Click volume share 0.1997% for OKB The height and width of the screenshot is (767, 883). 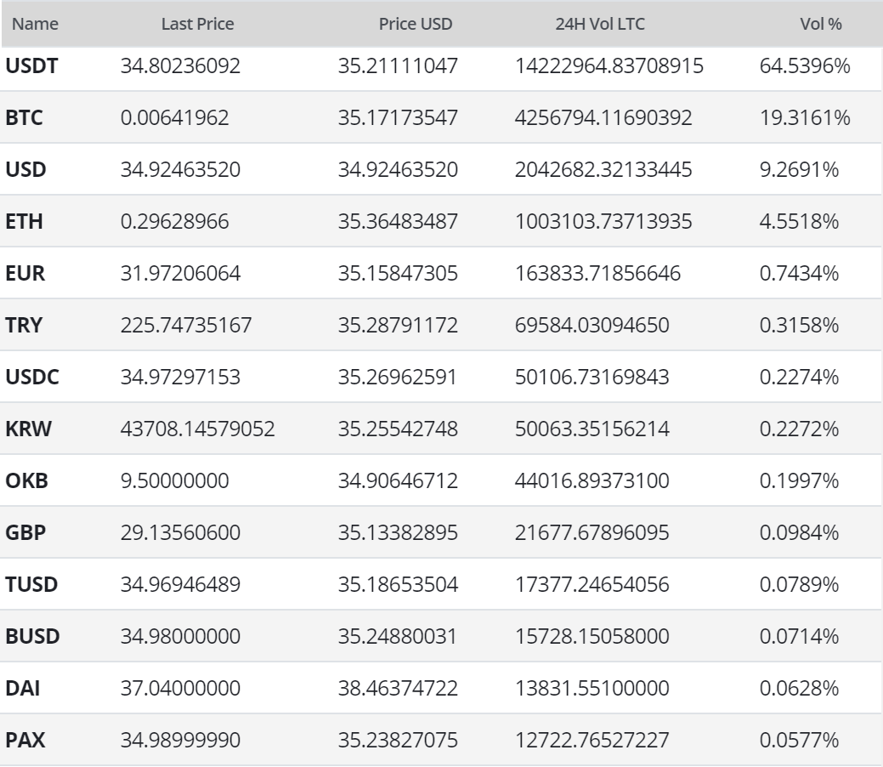[800, 480]
